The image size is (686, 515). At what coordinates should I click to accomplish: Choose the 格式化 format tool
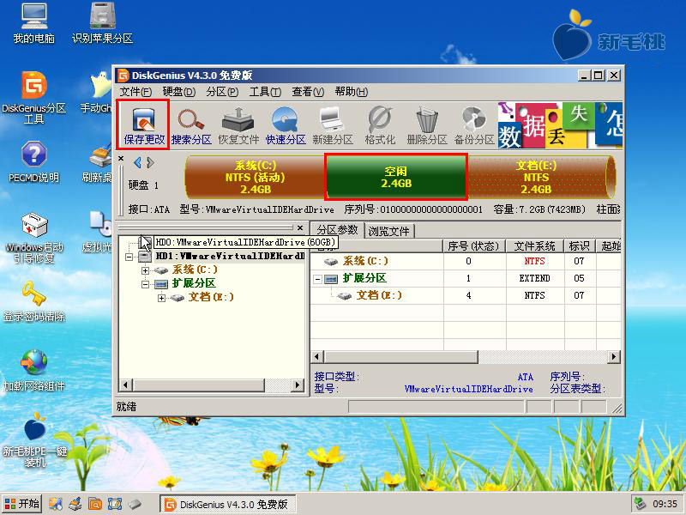tap(380, 124)
